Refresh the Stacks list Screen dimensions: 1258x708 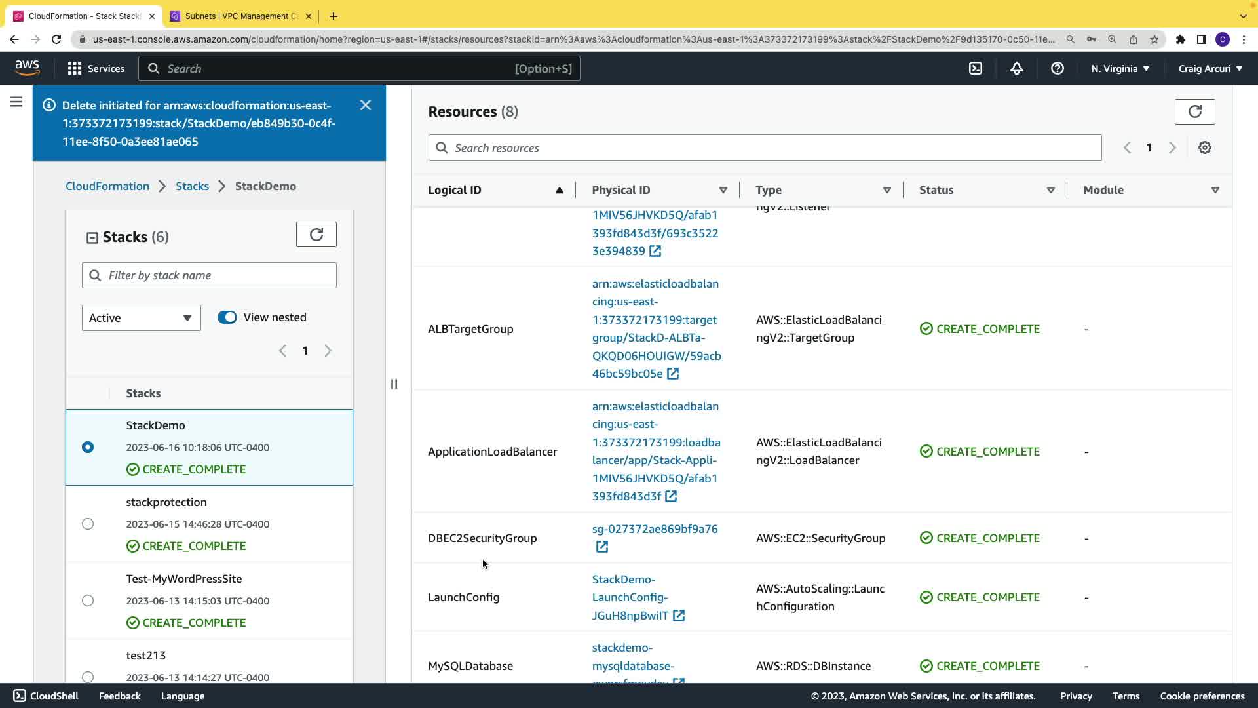(x=316, y=235)
